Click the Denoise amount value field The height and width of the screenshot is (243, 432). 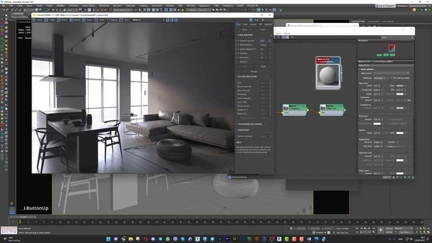[x=265, y=136]
